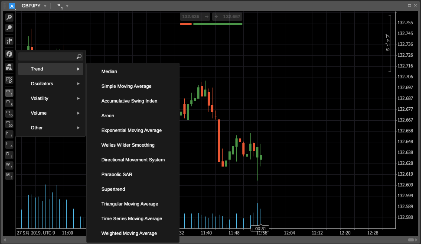Open the chart settings icon
This screenshot has width=421, height=244.
point(9,80)
